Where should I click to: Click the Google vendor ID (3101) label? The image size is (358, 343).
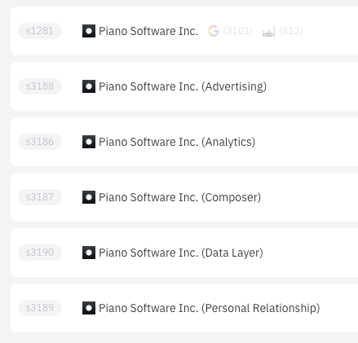[x=238, y=31]
